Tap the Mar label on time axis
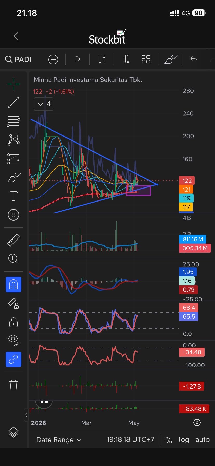The image size is (215, 466). point(86,423)
